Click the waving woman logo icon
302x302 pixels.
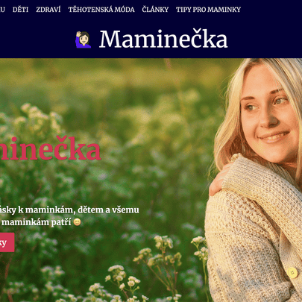(84, 40)
